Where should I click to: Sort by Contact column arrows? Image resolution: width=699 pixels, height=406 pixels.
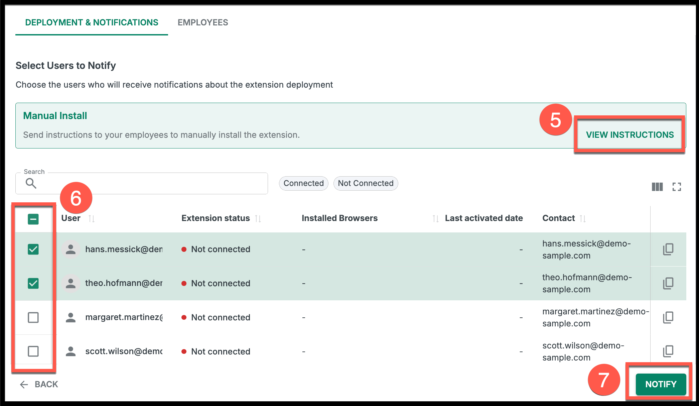583,219
